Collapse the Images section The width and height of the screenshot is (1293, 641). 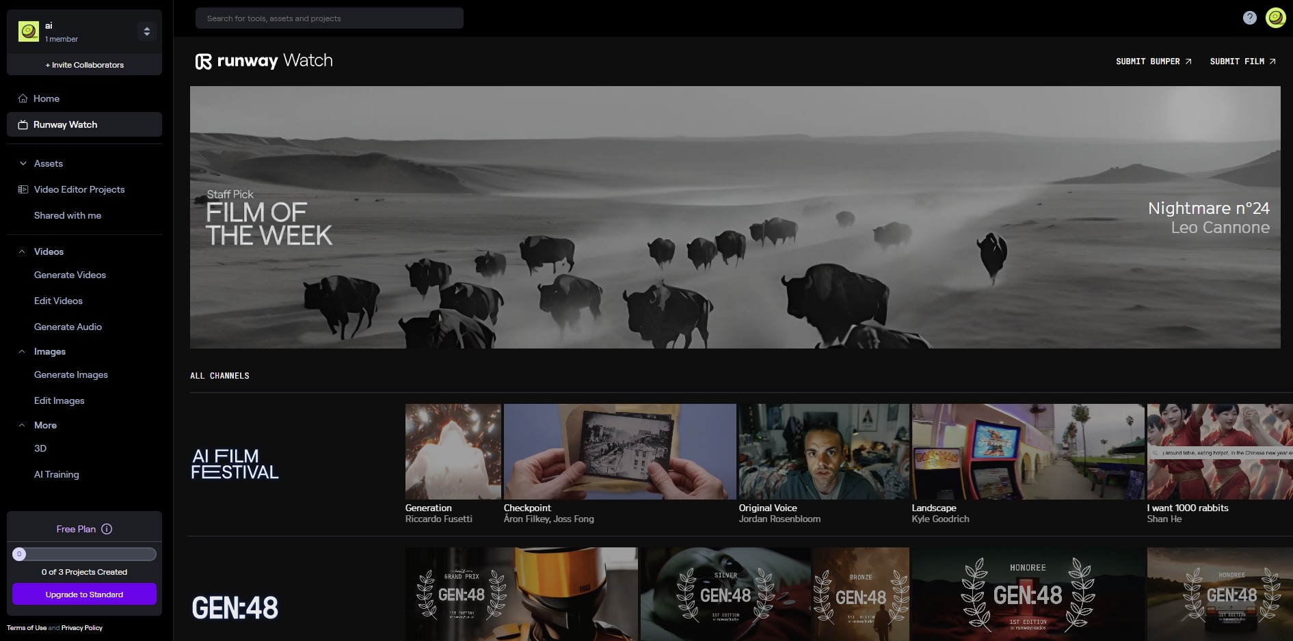pos(23,351)
